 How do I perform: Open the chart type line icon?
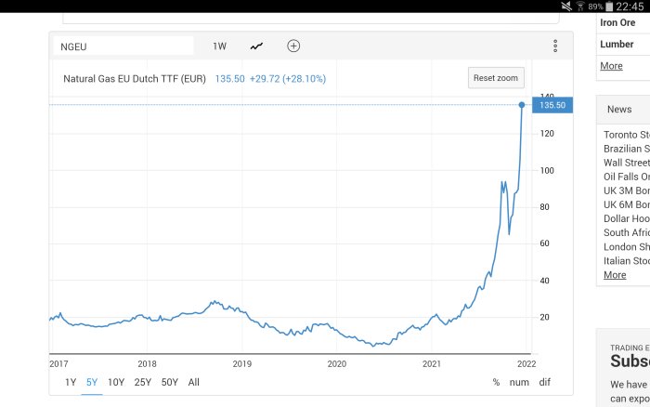click(x=256, y=46)
